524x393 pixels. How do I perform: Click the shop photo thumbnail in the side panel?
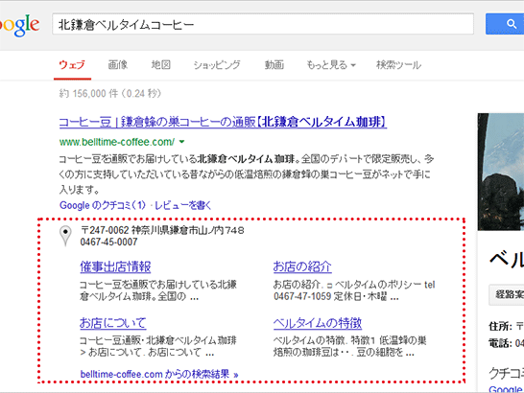pos(501,172)
